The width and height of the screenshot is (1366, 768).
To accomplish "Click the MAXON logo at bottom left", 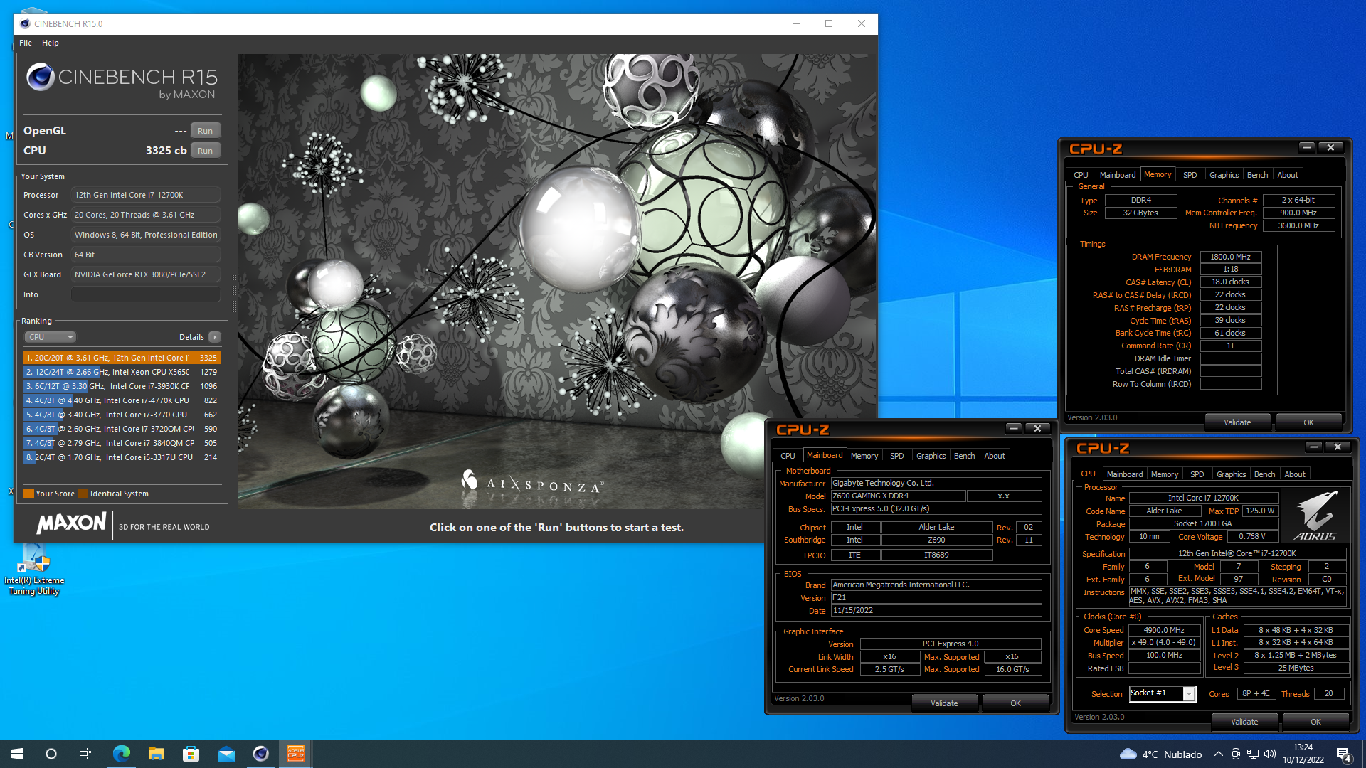I will coord(71,524).
